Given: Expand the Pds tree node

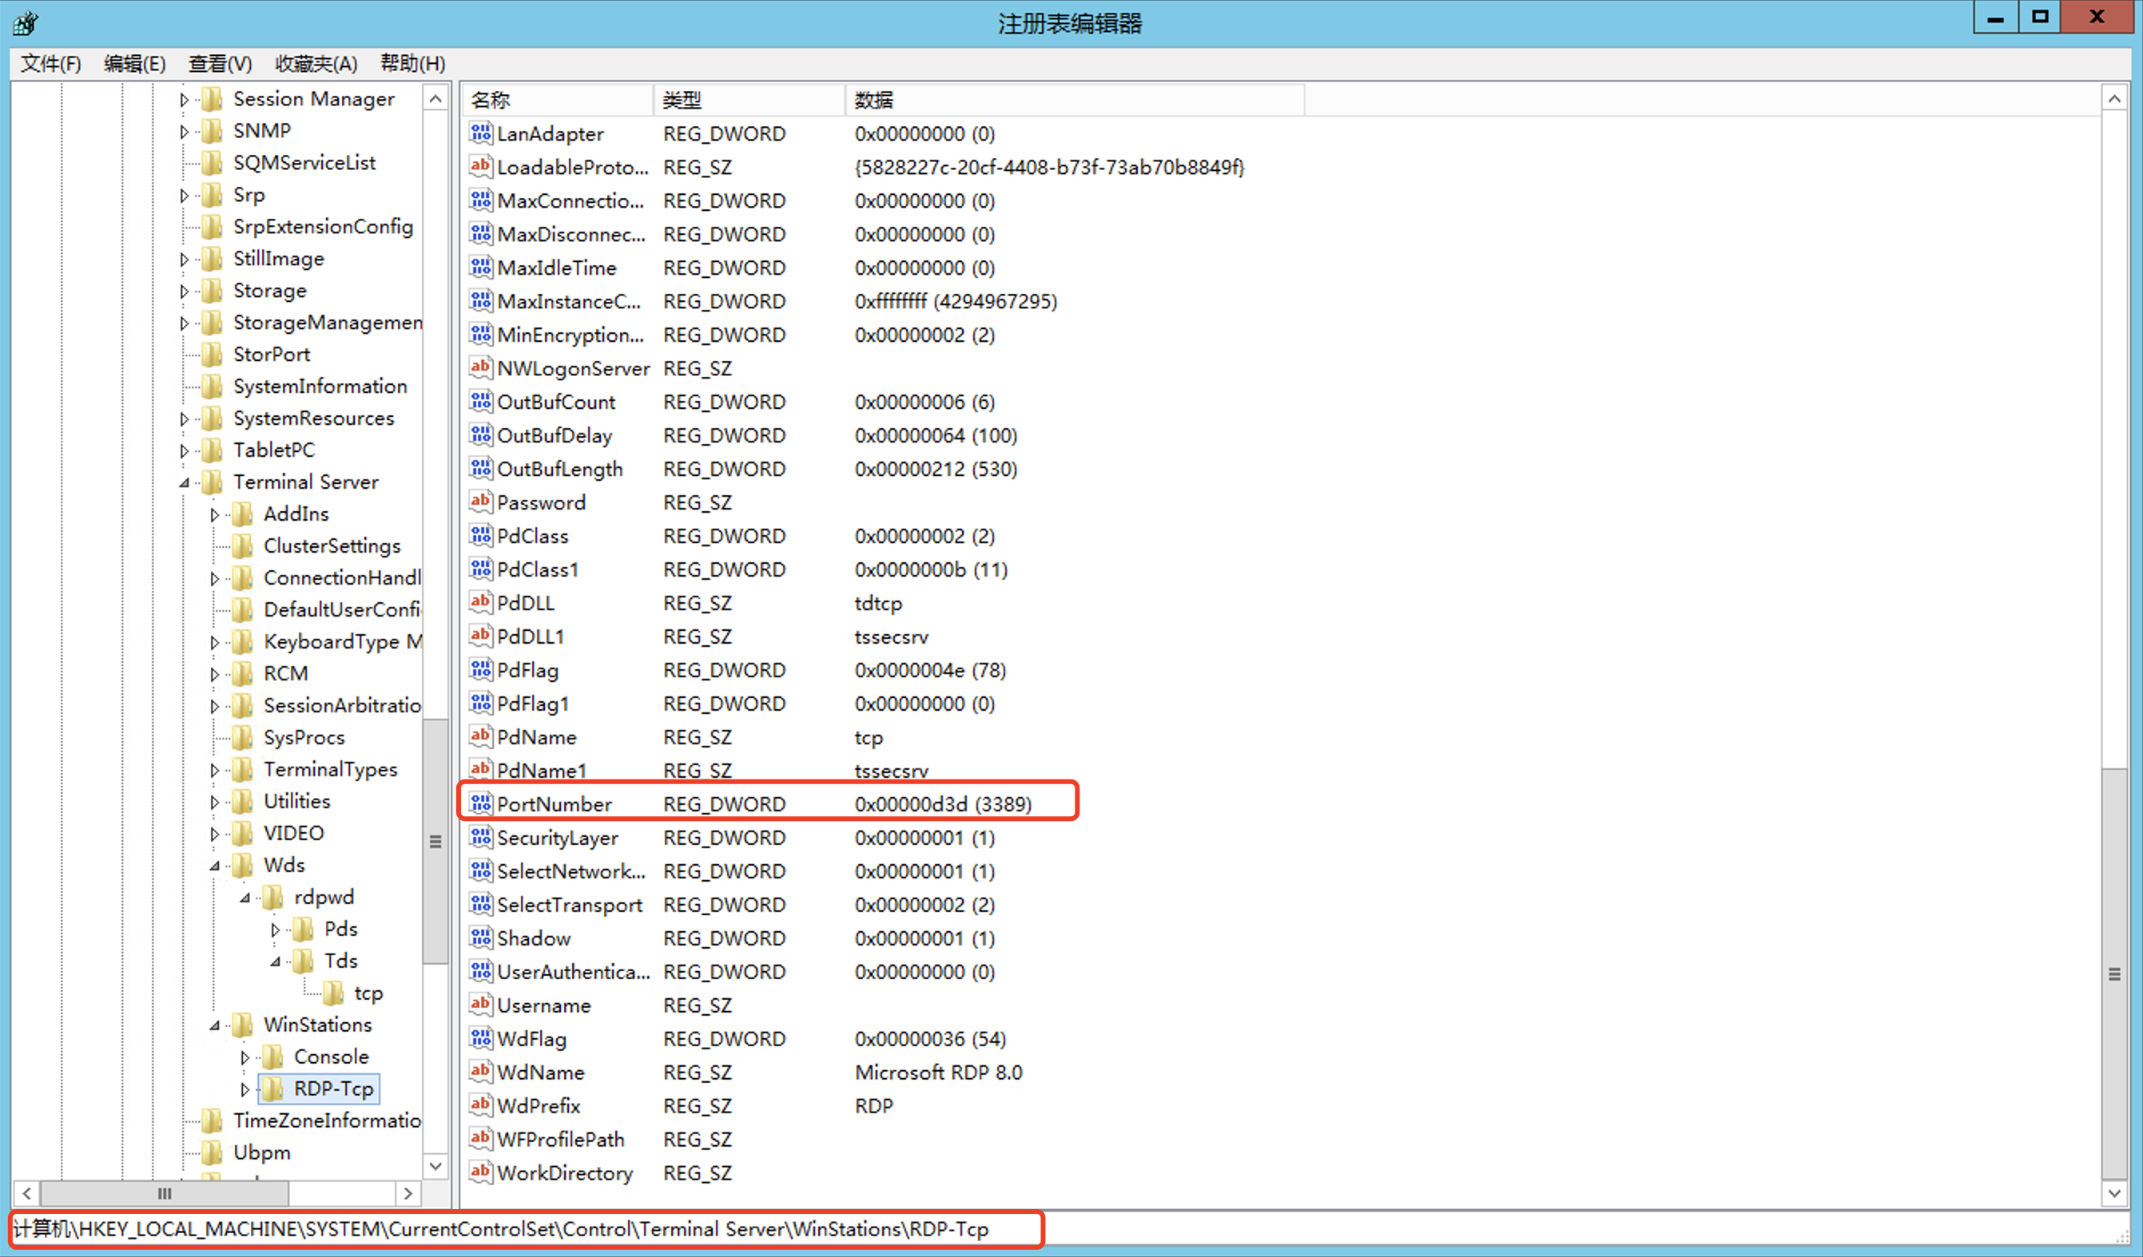Looking at the screenshot, I should pos(275,930).
